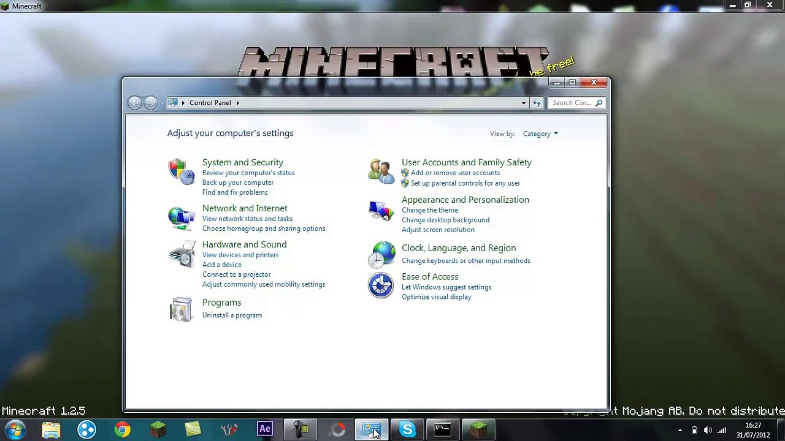785x441 pixels.
Task: Open Network and Internet link
Action: point(245,208)
